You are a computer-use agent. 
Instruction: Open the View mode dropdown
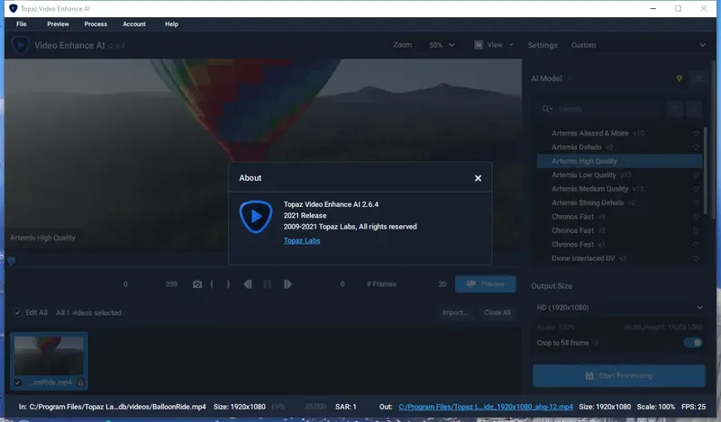coord(494,45)
